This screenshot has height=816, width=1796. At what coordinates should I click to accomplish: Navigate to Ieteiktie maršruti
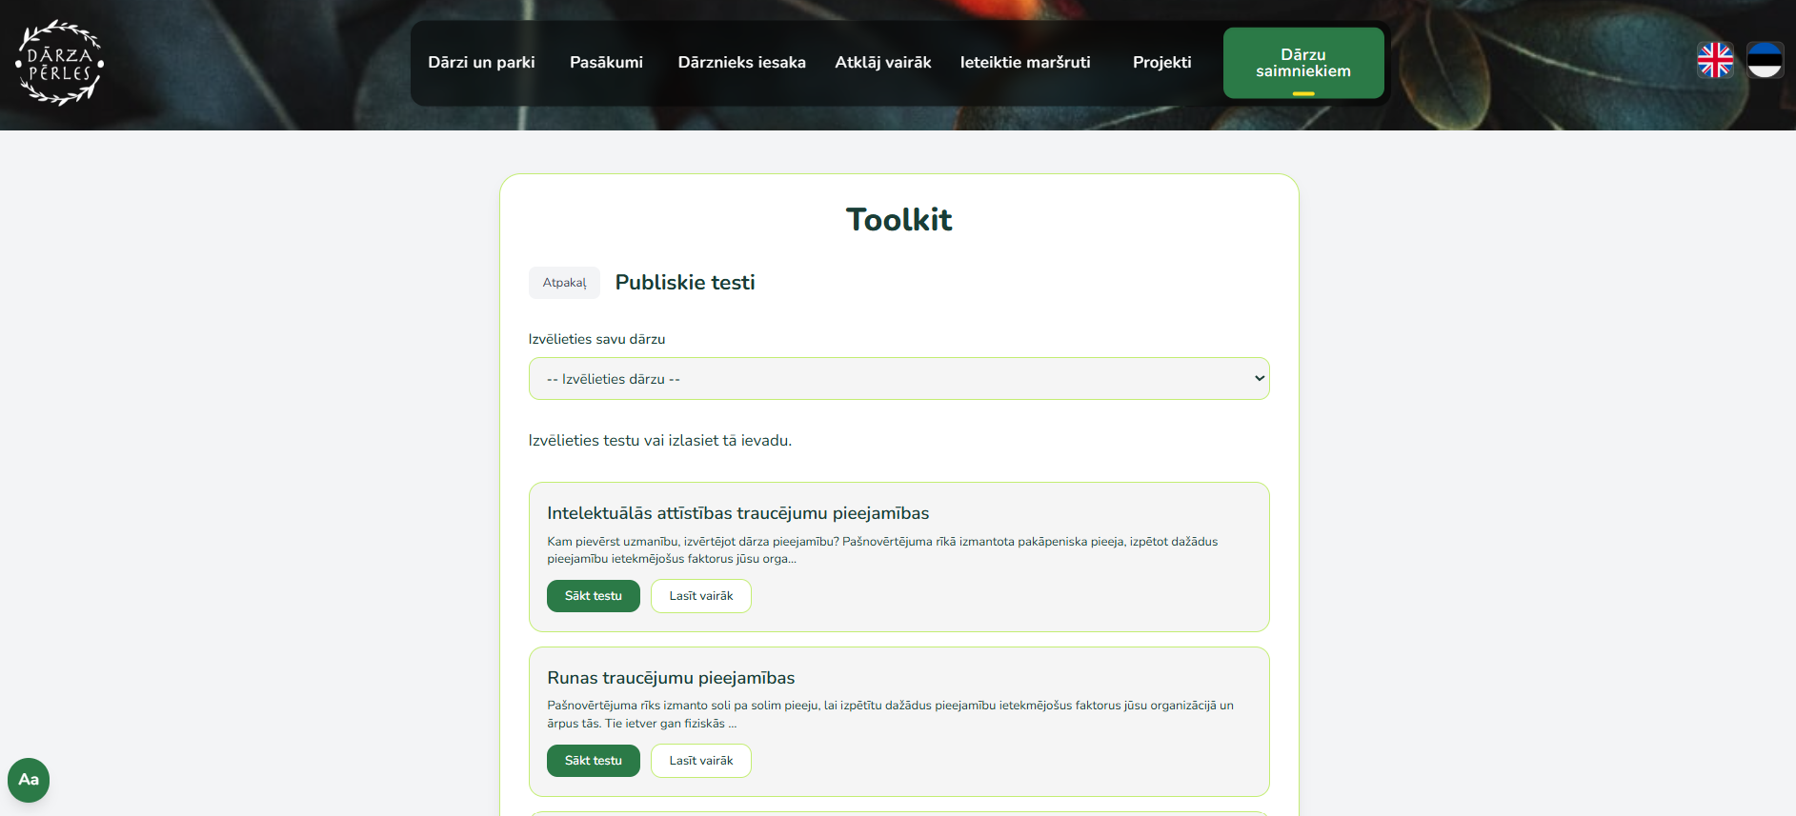[x=1025, y=63]
